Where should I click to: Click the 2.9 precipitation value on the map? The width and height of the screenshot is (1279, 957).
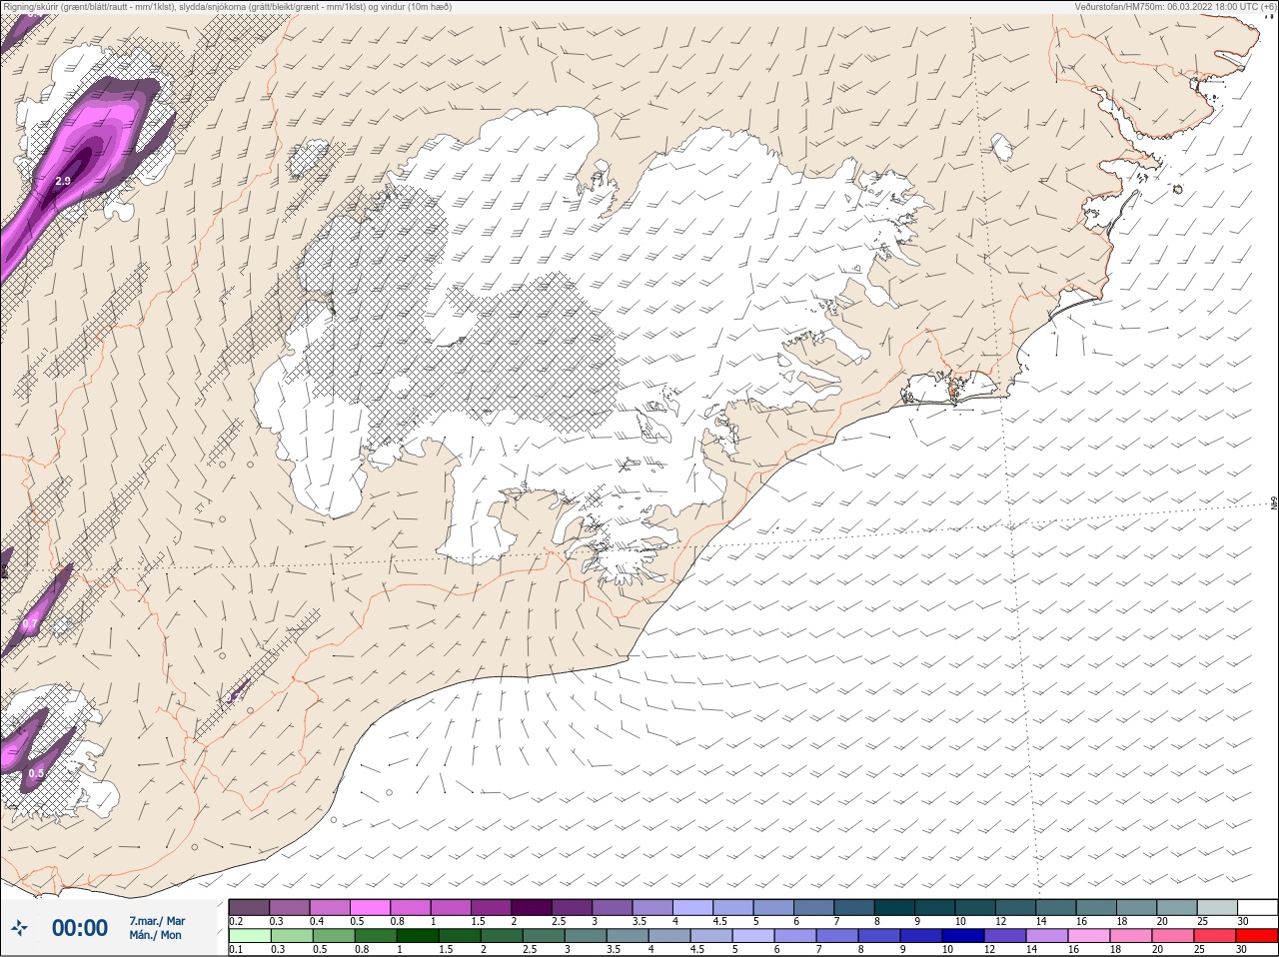(x=63, y=181)
